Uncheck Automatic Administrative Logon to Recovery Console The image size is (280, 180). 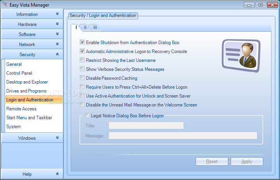point(82,51)
